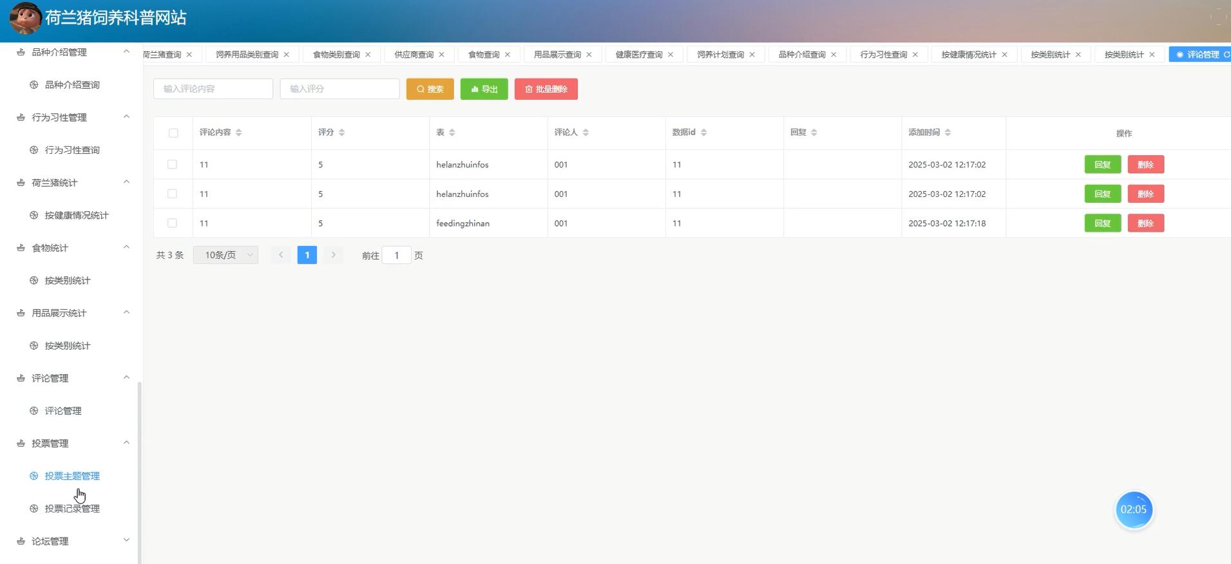Close the 供应商查询 tab

point(442,55)
